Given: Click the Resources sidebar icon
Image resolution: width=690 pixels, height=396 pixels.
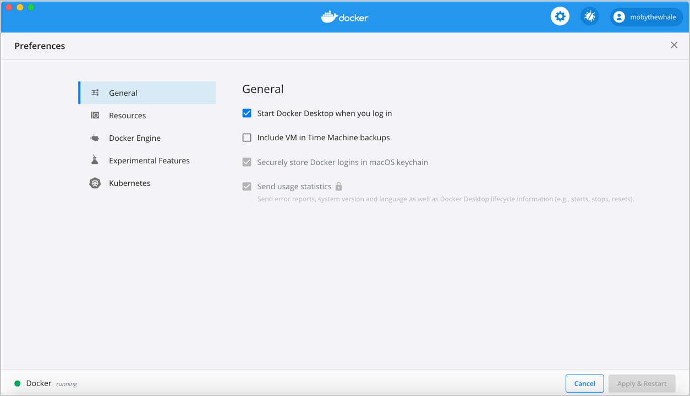Looking at the screenshot, I should (x=95, y=116).
